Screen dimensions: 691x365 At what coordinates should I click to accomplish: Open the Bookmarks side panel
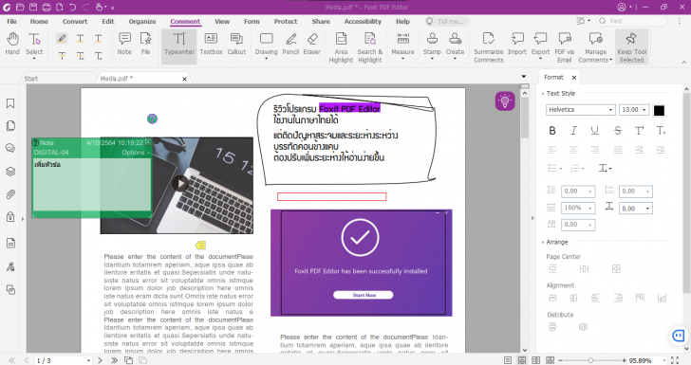(10, 103)
